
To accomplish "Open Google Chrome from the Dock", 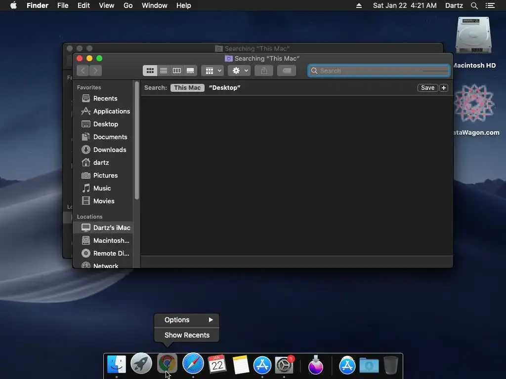I will 167,364.
